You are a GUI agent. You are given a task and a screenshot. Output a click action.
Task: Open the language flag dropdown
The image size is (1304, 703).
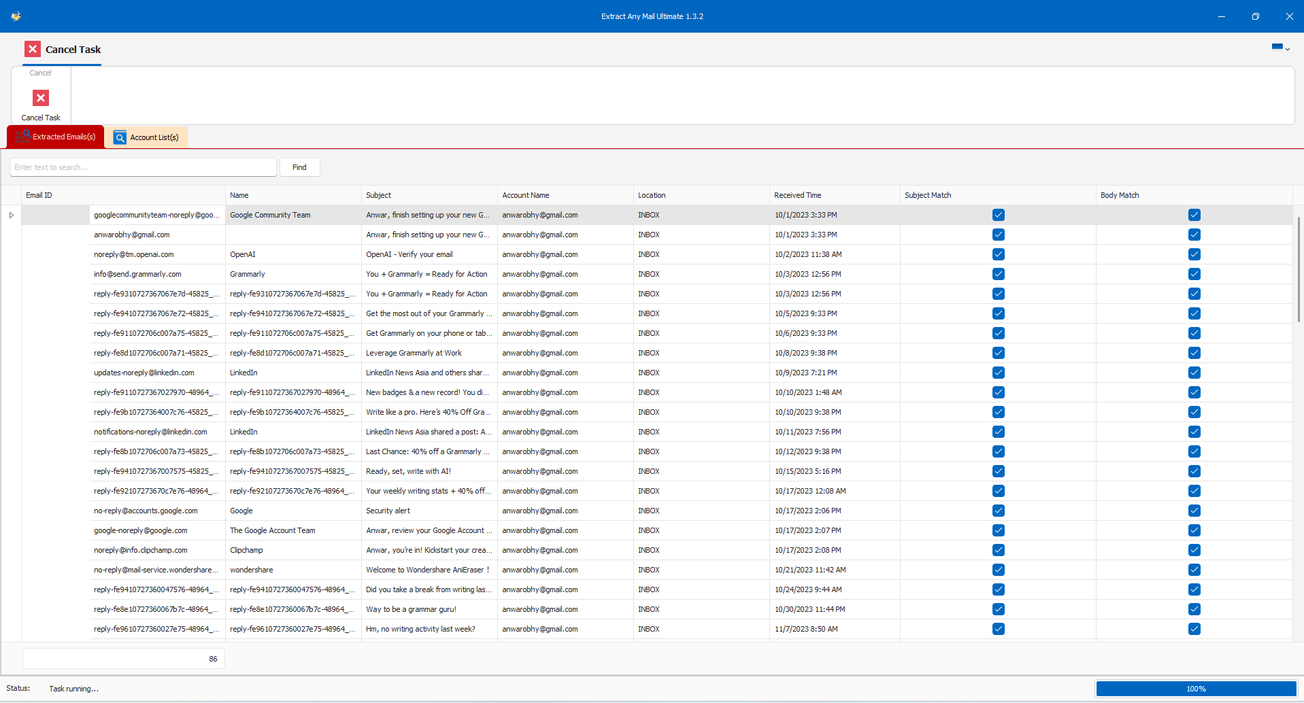pos(1281,48)
